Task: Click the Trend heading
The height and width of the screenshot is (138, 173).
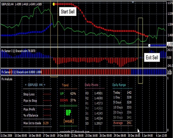Action: point(65,85)
